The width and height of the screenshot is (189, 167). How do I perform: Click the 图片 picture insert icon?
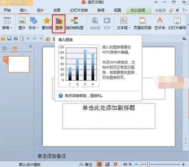click(x=22, y=21)
